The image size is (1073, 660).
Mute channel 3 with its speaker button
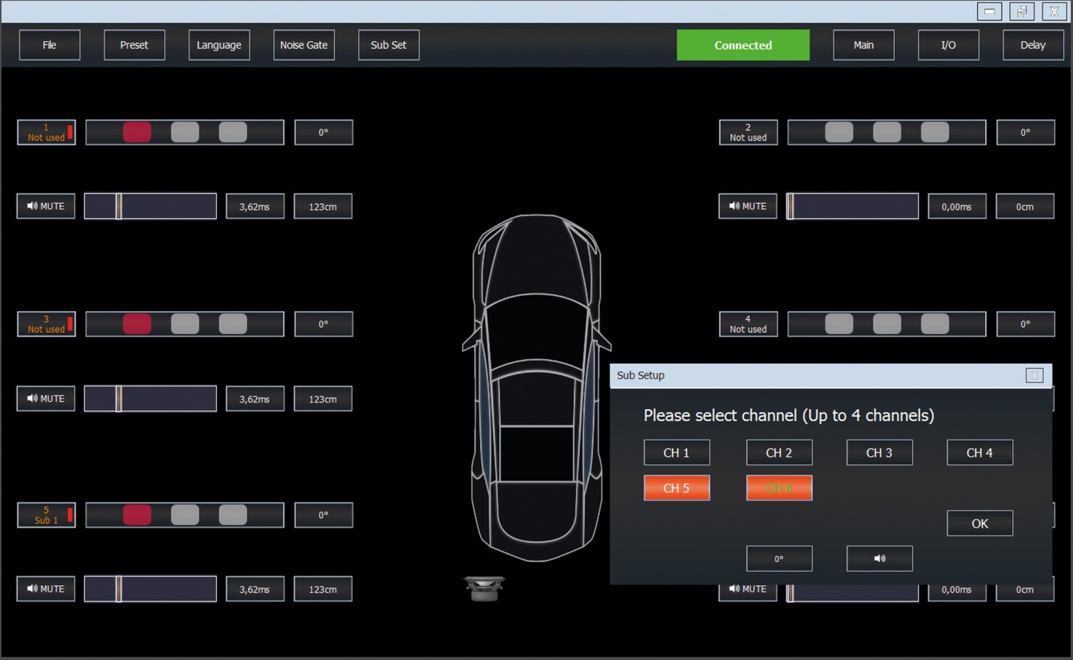[x=46, y=398]
